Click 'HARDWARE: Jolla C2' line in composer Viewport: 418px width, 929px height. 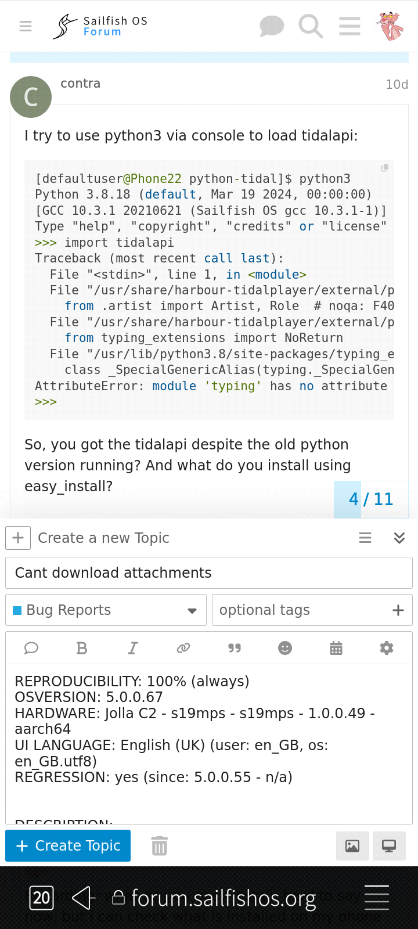pos(194,721)
